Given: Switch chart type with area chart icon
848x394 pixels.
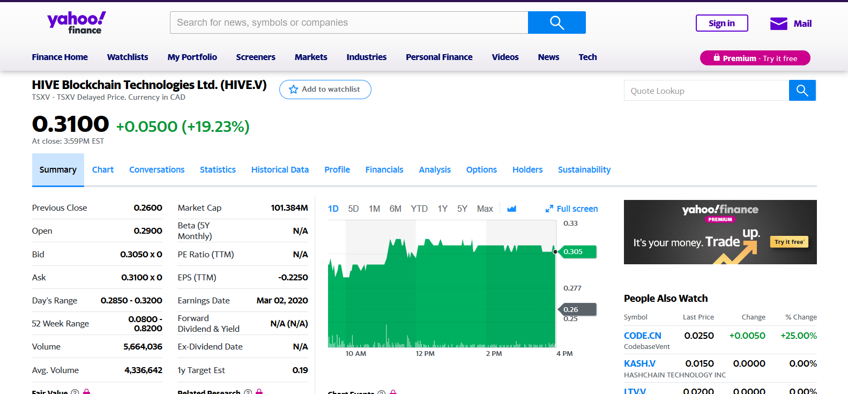Looking at the screenshot, I should 511,209.
